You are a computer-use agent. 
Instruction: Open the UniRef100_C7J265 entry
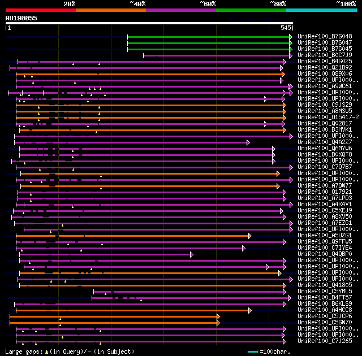click(x=325, y=341)
